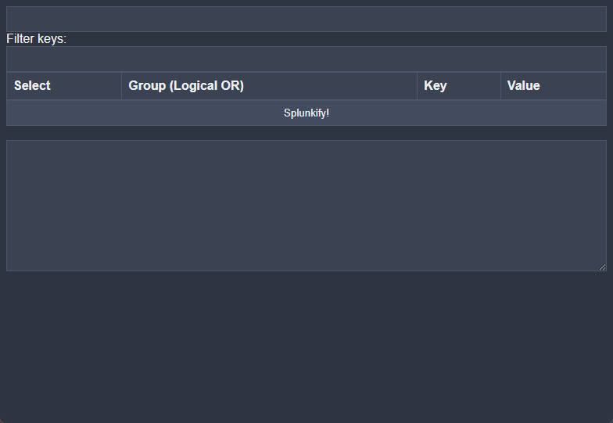Click the "Filter keys:" label text
This screenshot has height=423, width=613.
tap(36, 39)
